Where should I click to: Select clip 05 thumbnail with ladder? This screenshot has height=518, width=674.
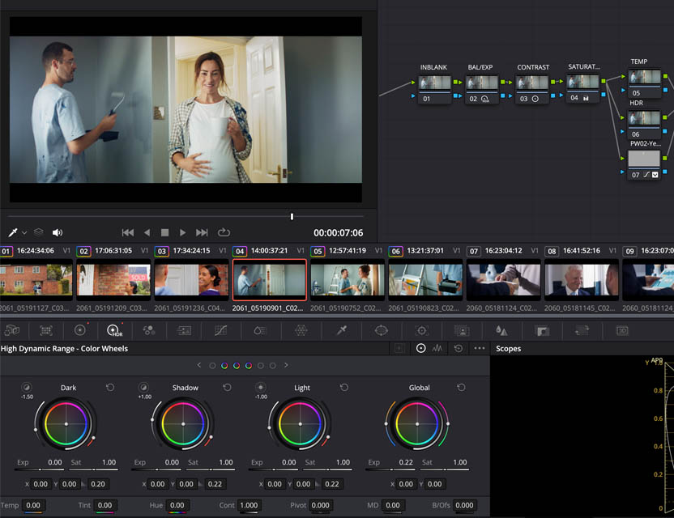tap(346, 279)
